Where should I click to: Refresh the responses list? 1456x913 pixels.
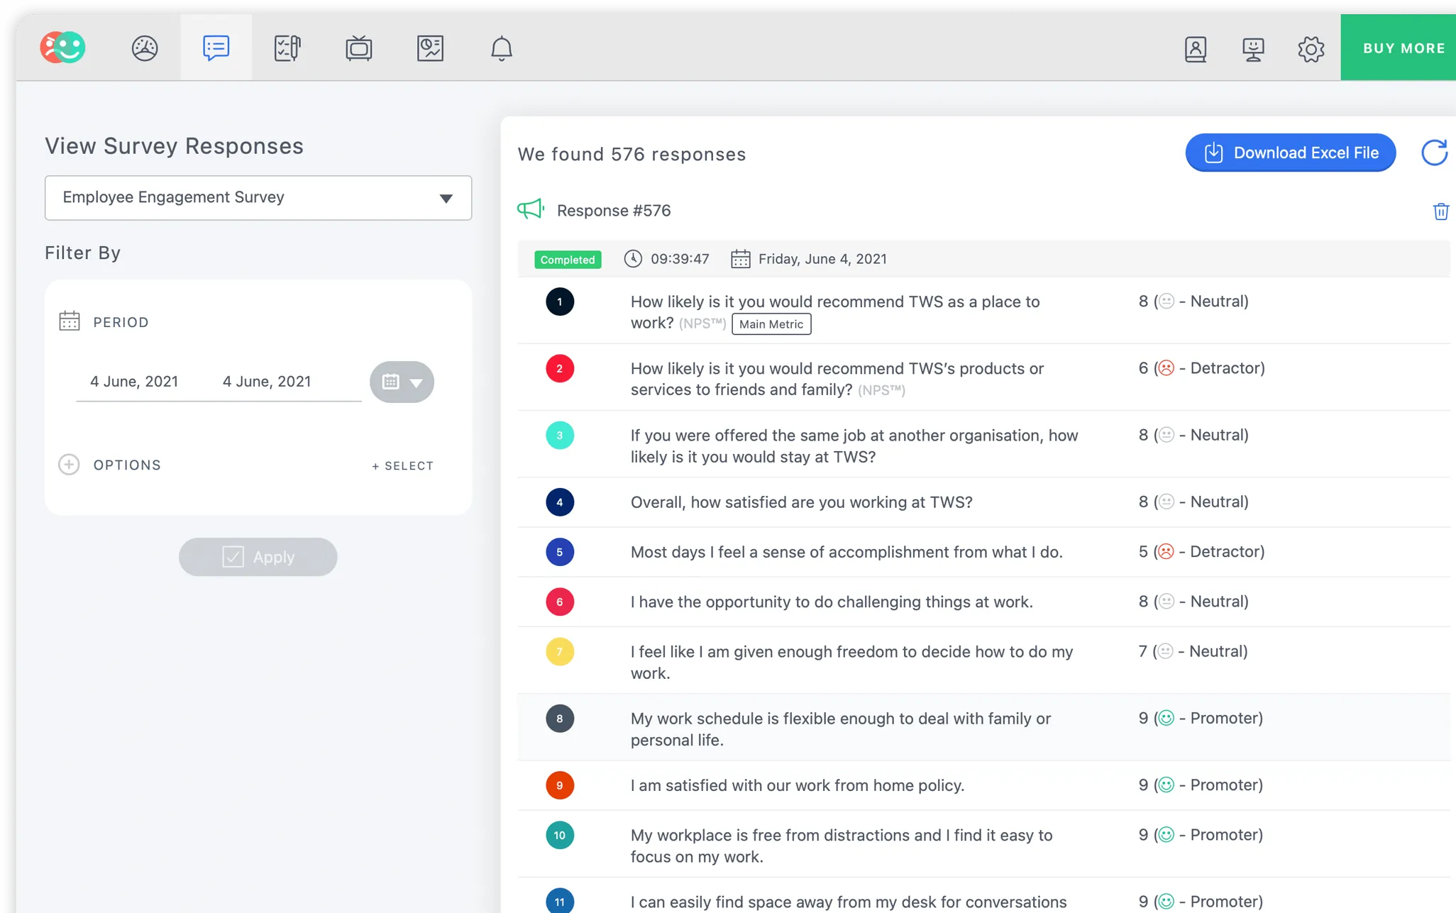(x=1434, y=153)
